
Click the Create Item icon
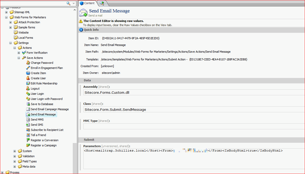tap(28, 73)
